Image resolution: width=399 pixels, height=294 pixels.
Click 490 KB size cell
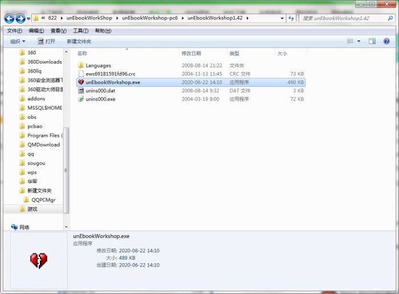tap(295, 82)
